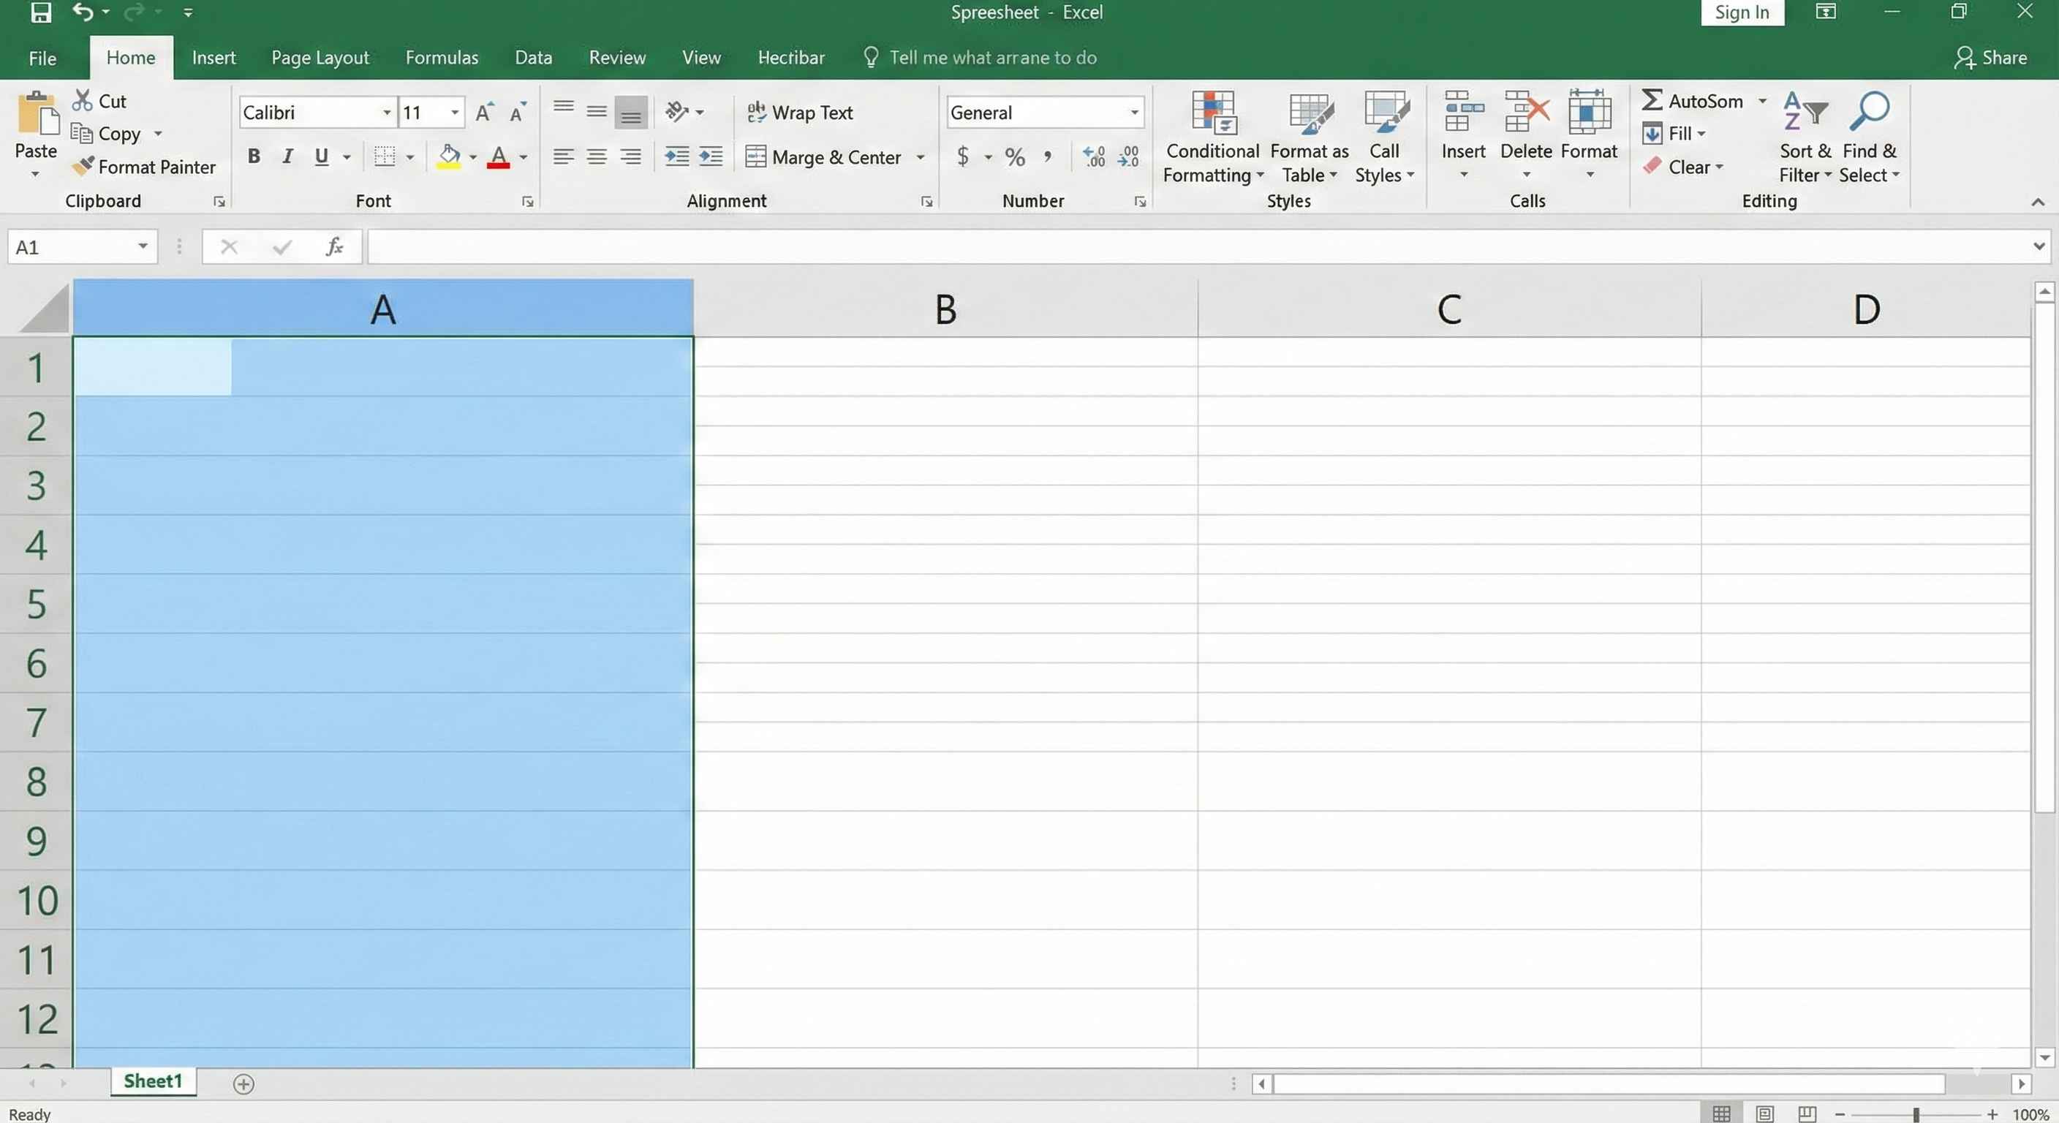2059x1123 pixels.
Task: Click the Sign In button
Action: point(1742,12)
